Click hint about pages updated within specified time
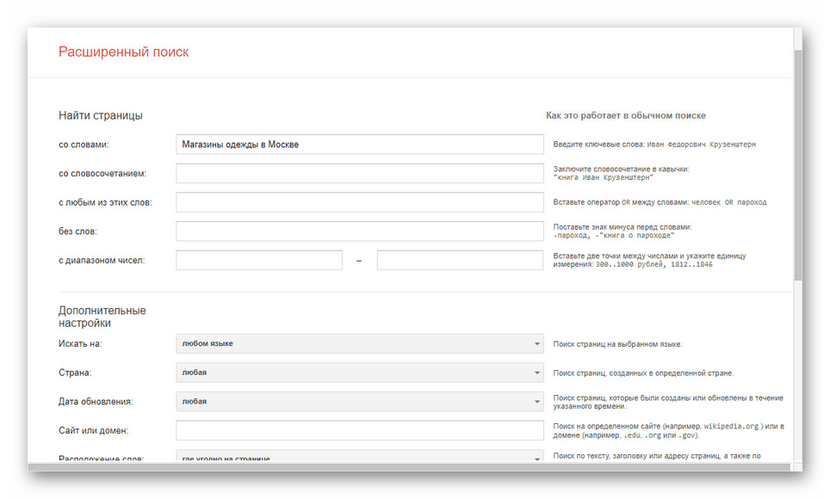Image resolution: width=830 pixels, height=499 pixels. tap(668, 402)
